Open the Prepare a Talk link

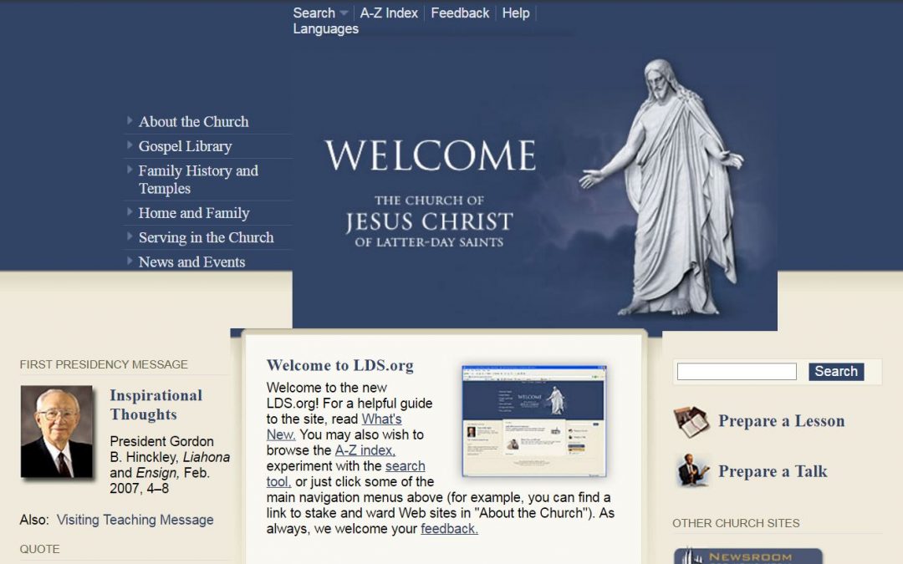[x=773, y=471]
